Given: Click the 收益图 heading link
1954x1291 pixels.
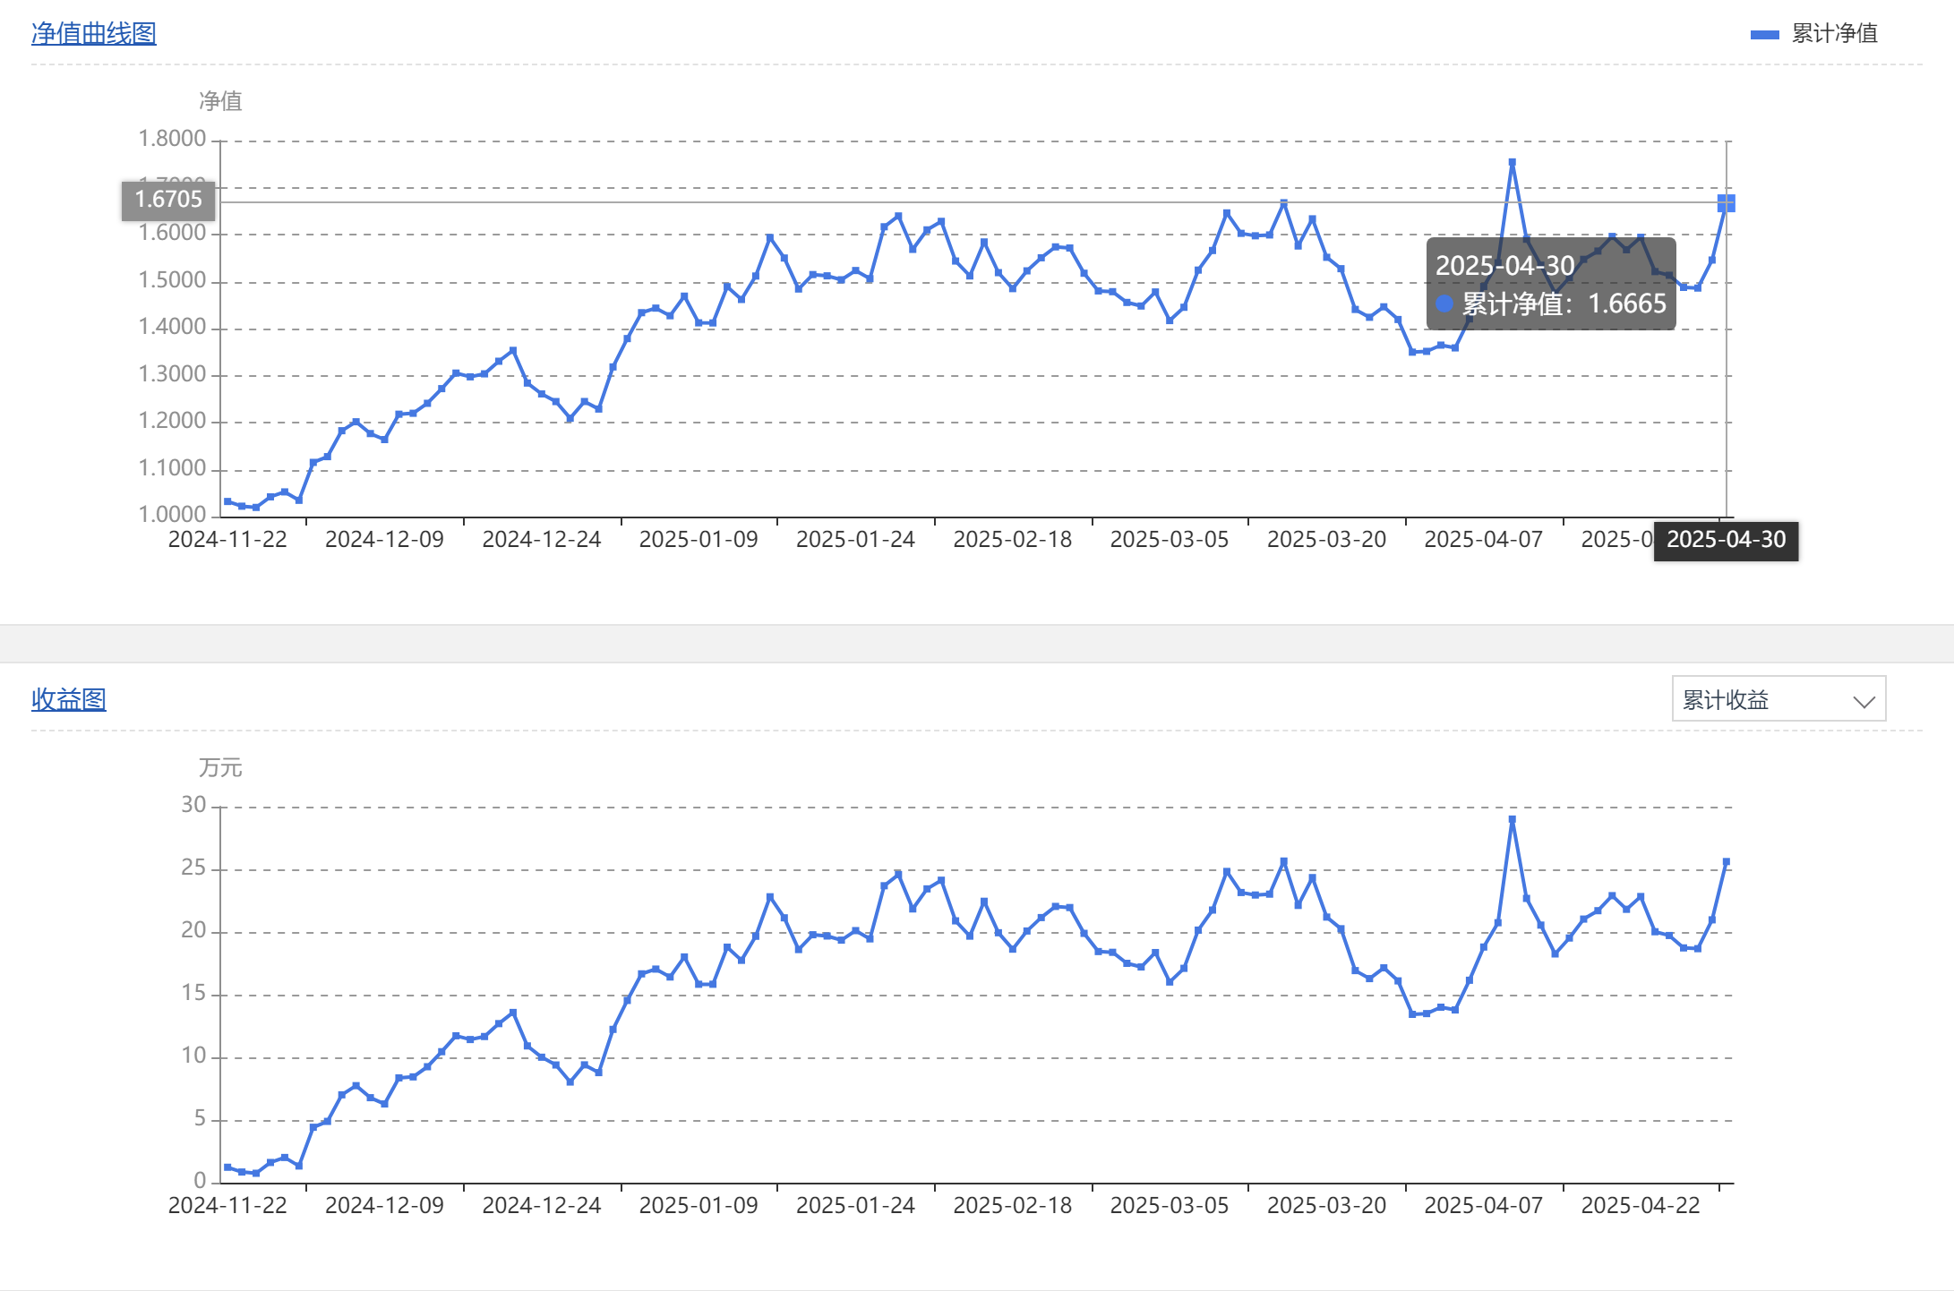Looking at the screenshot, I should click(68, 699).
